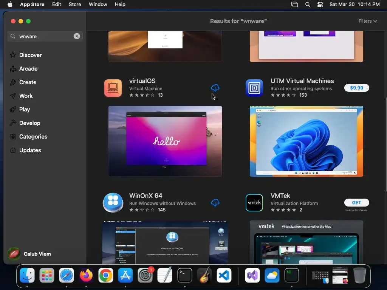387x290 pixels.
Task: Open the VMTek title link
Action: point(280,196)
